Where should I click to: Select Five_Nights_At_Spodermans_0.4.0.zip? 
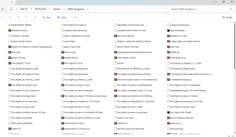click(132, 74)
